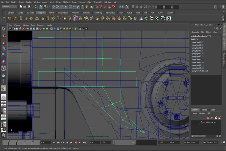Toggle viewport wireframe display cube

click(x=52, y=29)
